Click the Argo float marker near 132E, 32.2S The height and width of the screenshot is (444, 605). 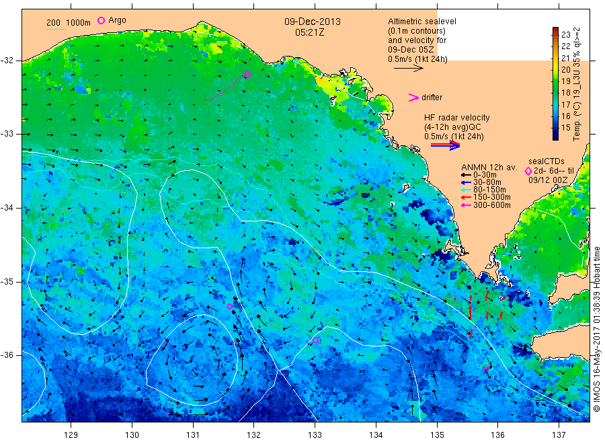247,75
